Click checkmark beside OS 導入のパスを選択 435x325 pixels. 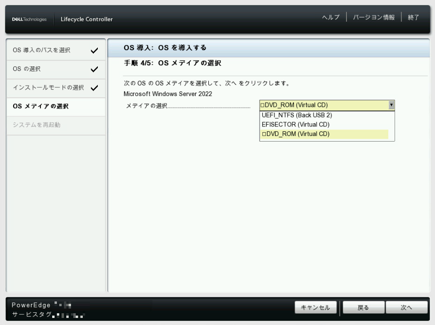click(95, 50)
